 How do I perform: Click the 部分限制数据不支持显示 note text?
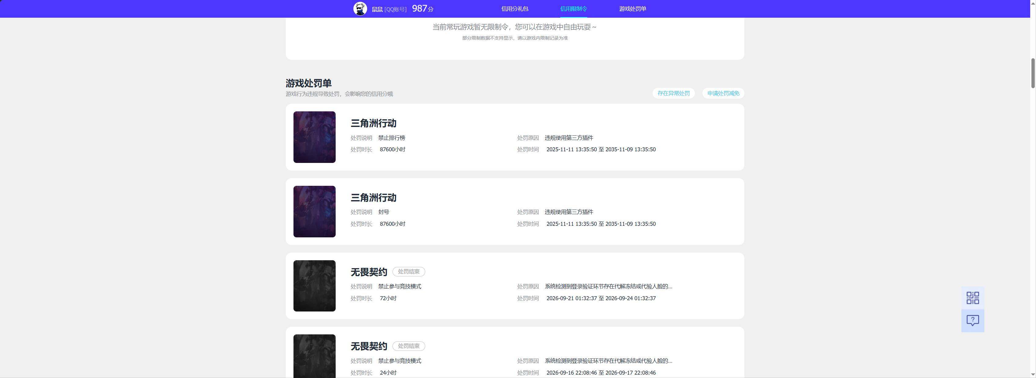[515, 38]
